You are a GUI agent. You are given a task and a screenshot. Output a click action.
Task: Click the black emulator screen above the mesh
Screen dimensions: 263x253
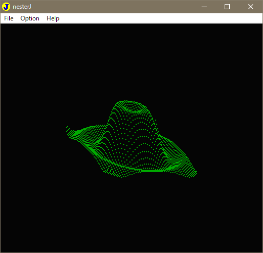(131, 61)
